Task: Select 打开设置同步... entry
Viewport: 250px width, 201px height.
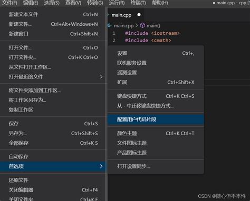Action: 156,166
